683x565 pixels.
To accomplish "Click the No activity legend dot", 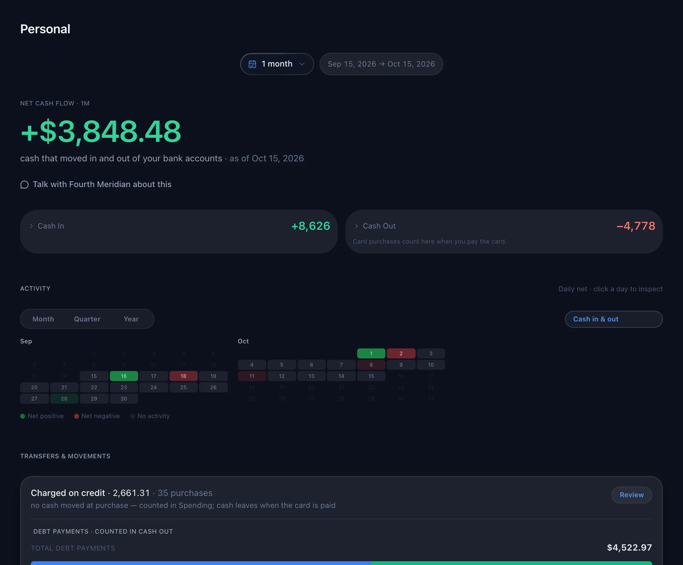I will pos(132,416).
